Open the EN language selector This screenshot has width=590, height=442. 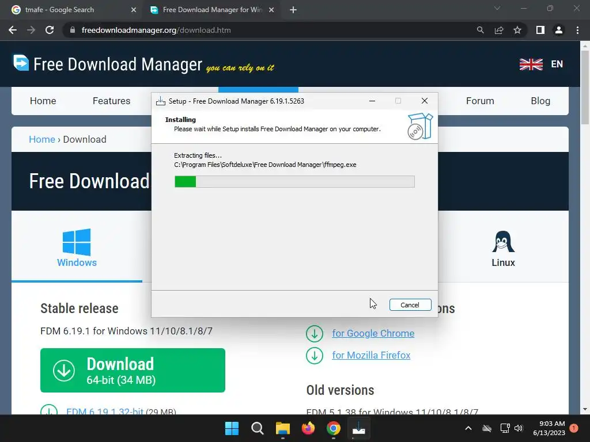[x=557, y=64]
